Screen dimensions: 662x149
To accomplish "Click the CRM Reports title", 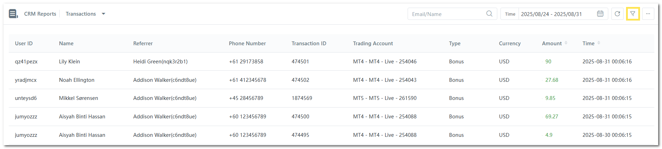I will (40, 14).
